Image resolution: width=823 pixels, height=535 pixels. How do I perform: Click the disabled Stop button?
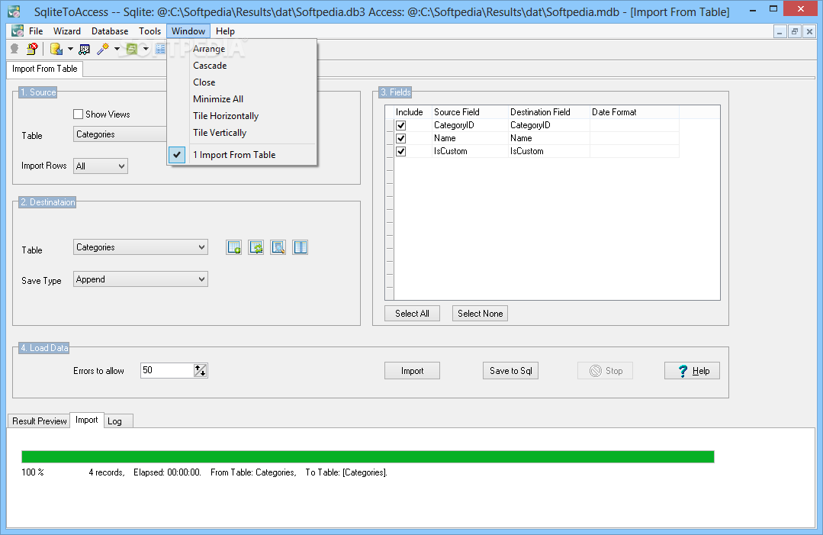(605, 371)
